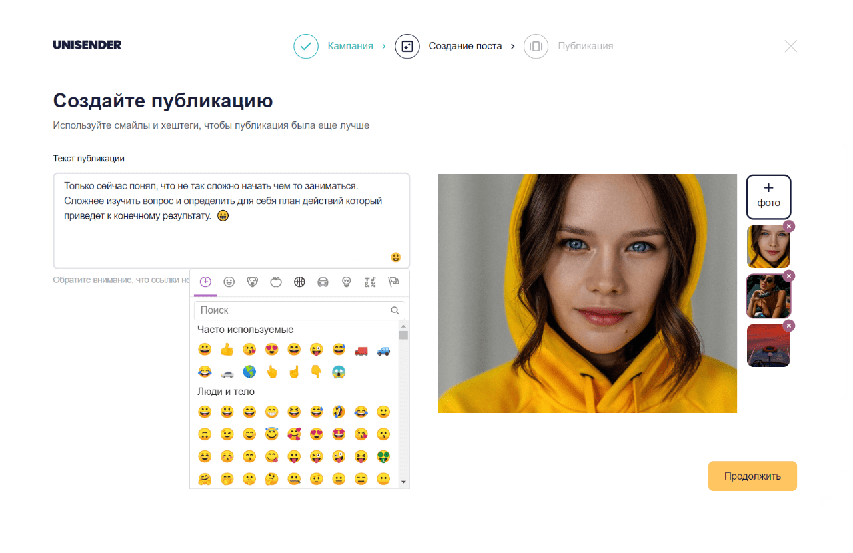Open the recently used emoji tab (clock)

point(205,282)
